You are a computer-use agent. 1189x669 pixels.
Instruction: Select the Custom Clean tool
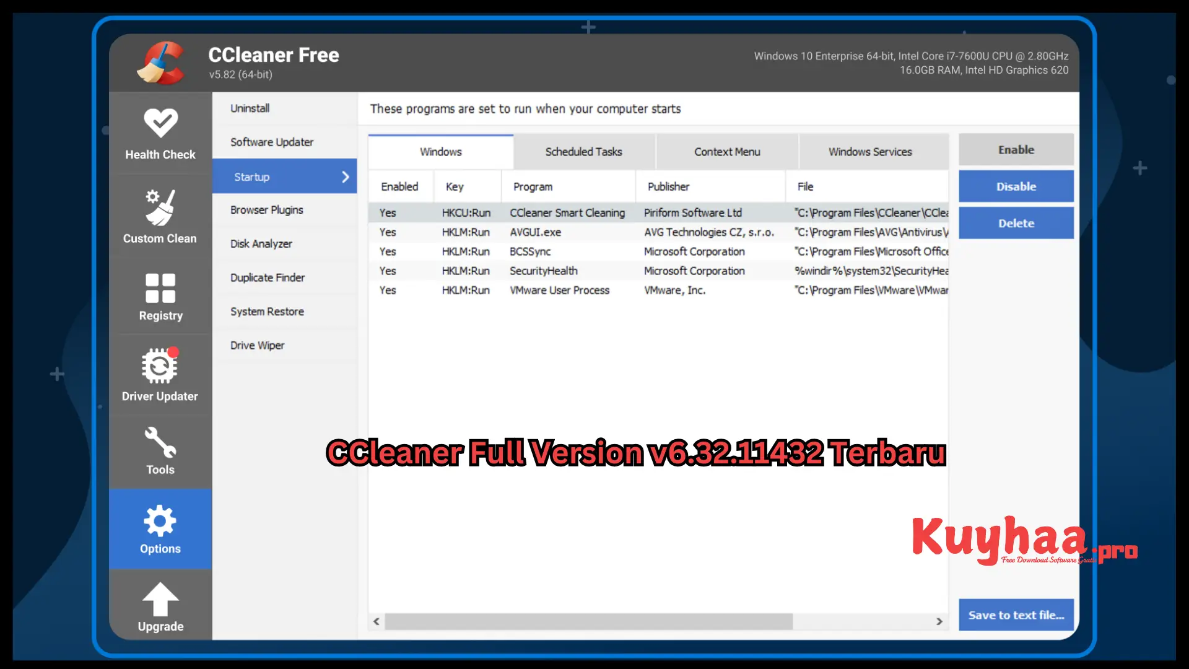pyautogui.click(x=160, y=214)
